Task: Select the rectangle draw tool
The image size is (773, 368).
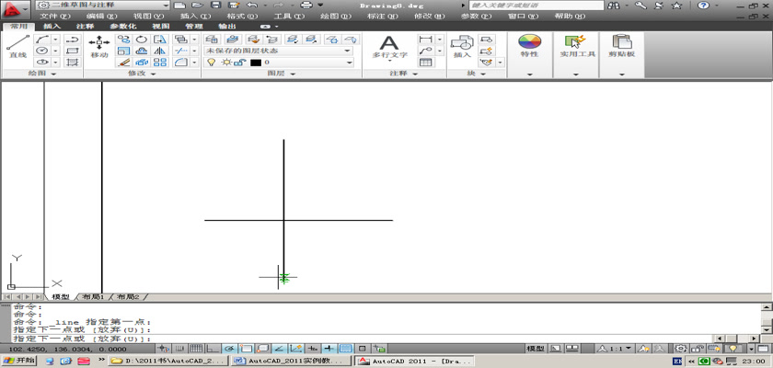Action: pos(73,51)
